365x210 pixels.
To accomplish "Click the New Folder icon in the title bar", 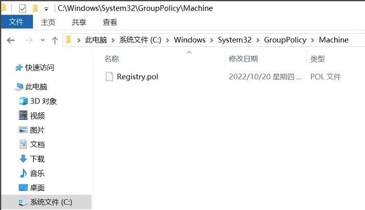I will click(35, 8).
